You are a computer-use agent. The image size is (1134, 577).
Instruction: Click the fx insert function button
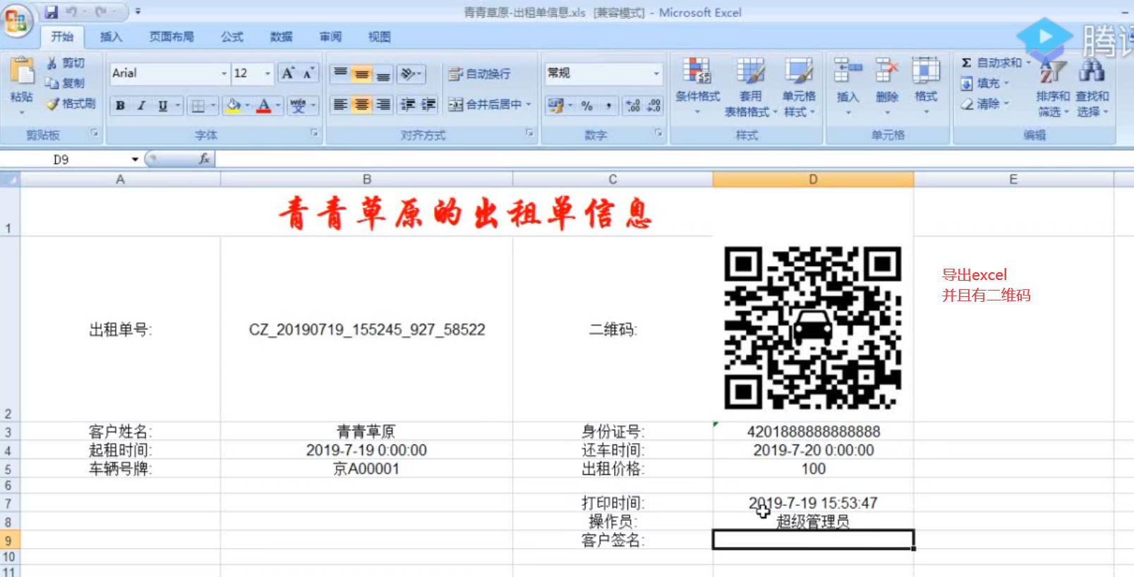204,159
